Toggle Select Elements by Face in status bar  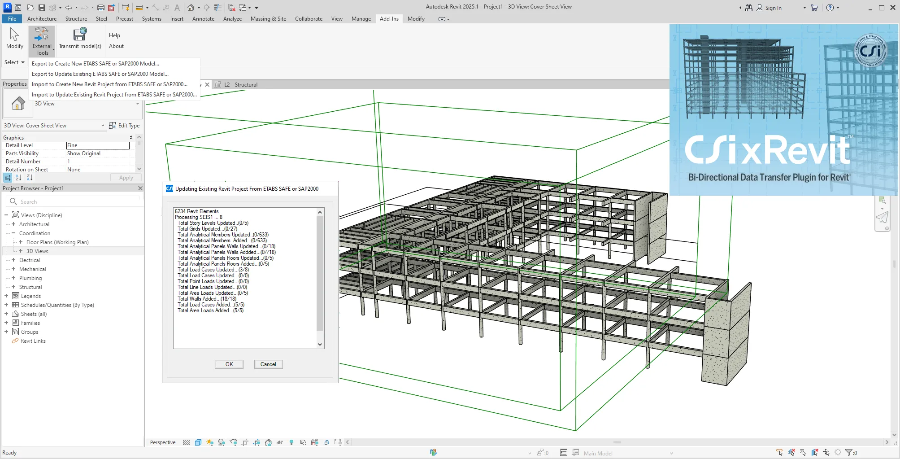tap(815, 452)
